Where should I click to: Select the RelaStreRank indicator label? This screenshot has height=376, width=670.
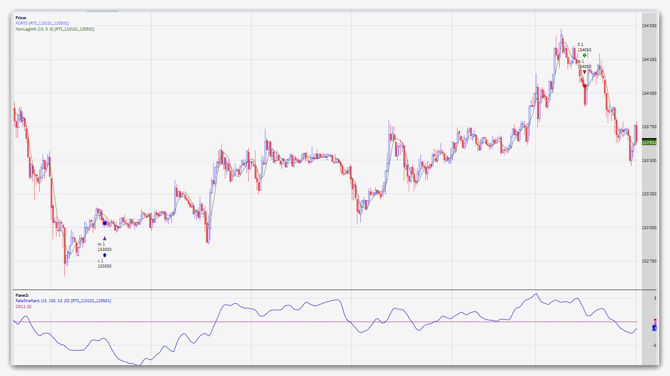tap(63, 301)
